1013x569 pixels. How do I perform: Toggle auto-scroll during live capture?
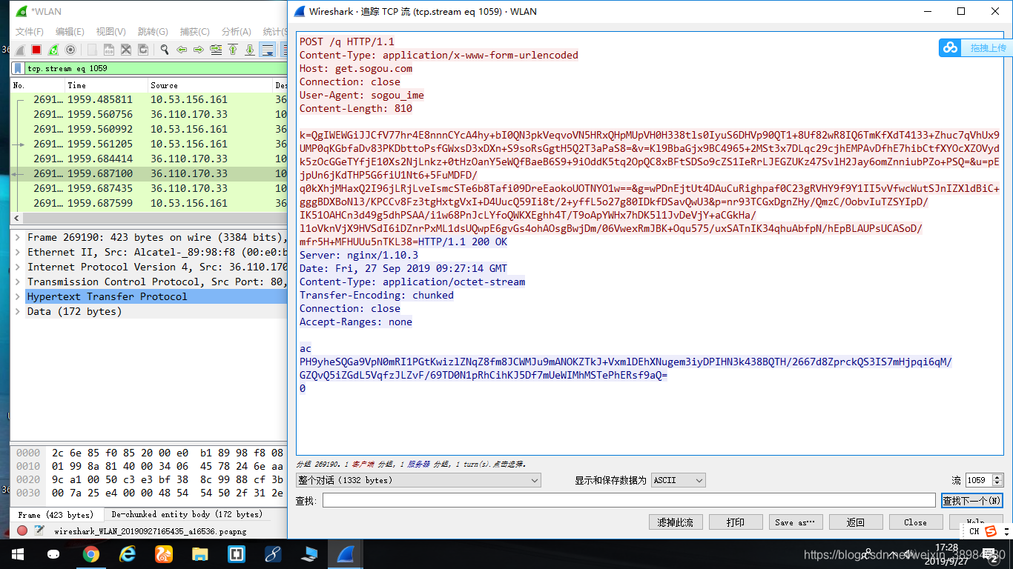tap(268, 50)
